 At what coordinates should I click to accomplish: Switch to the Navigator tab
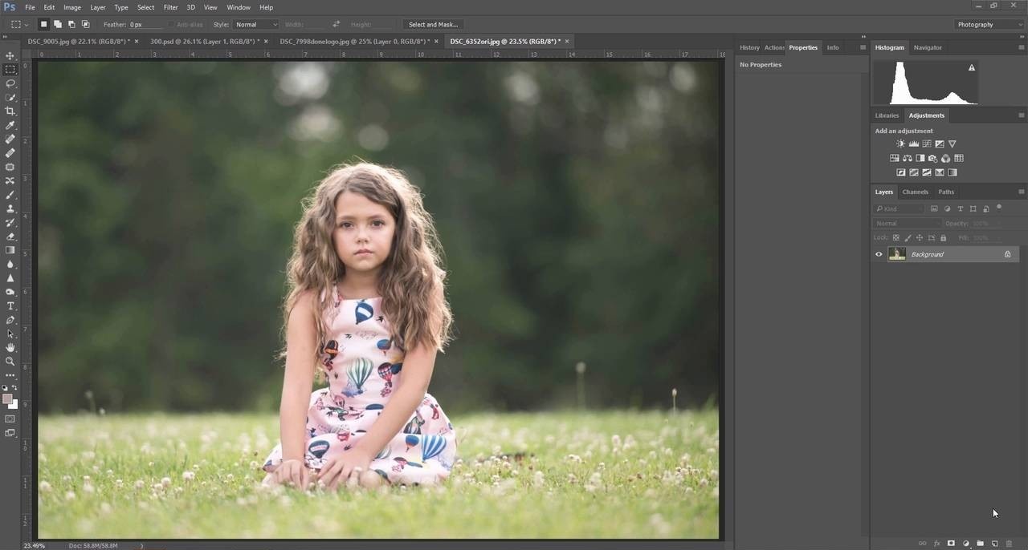[x=928, y=47]
